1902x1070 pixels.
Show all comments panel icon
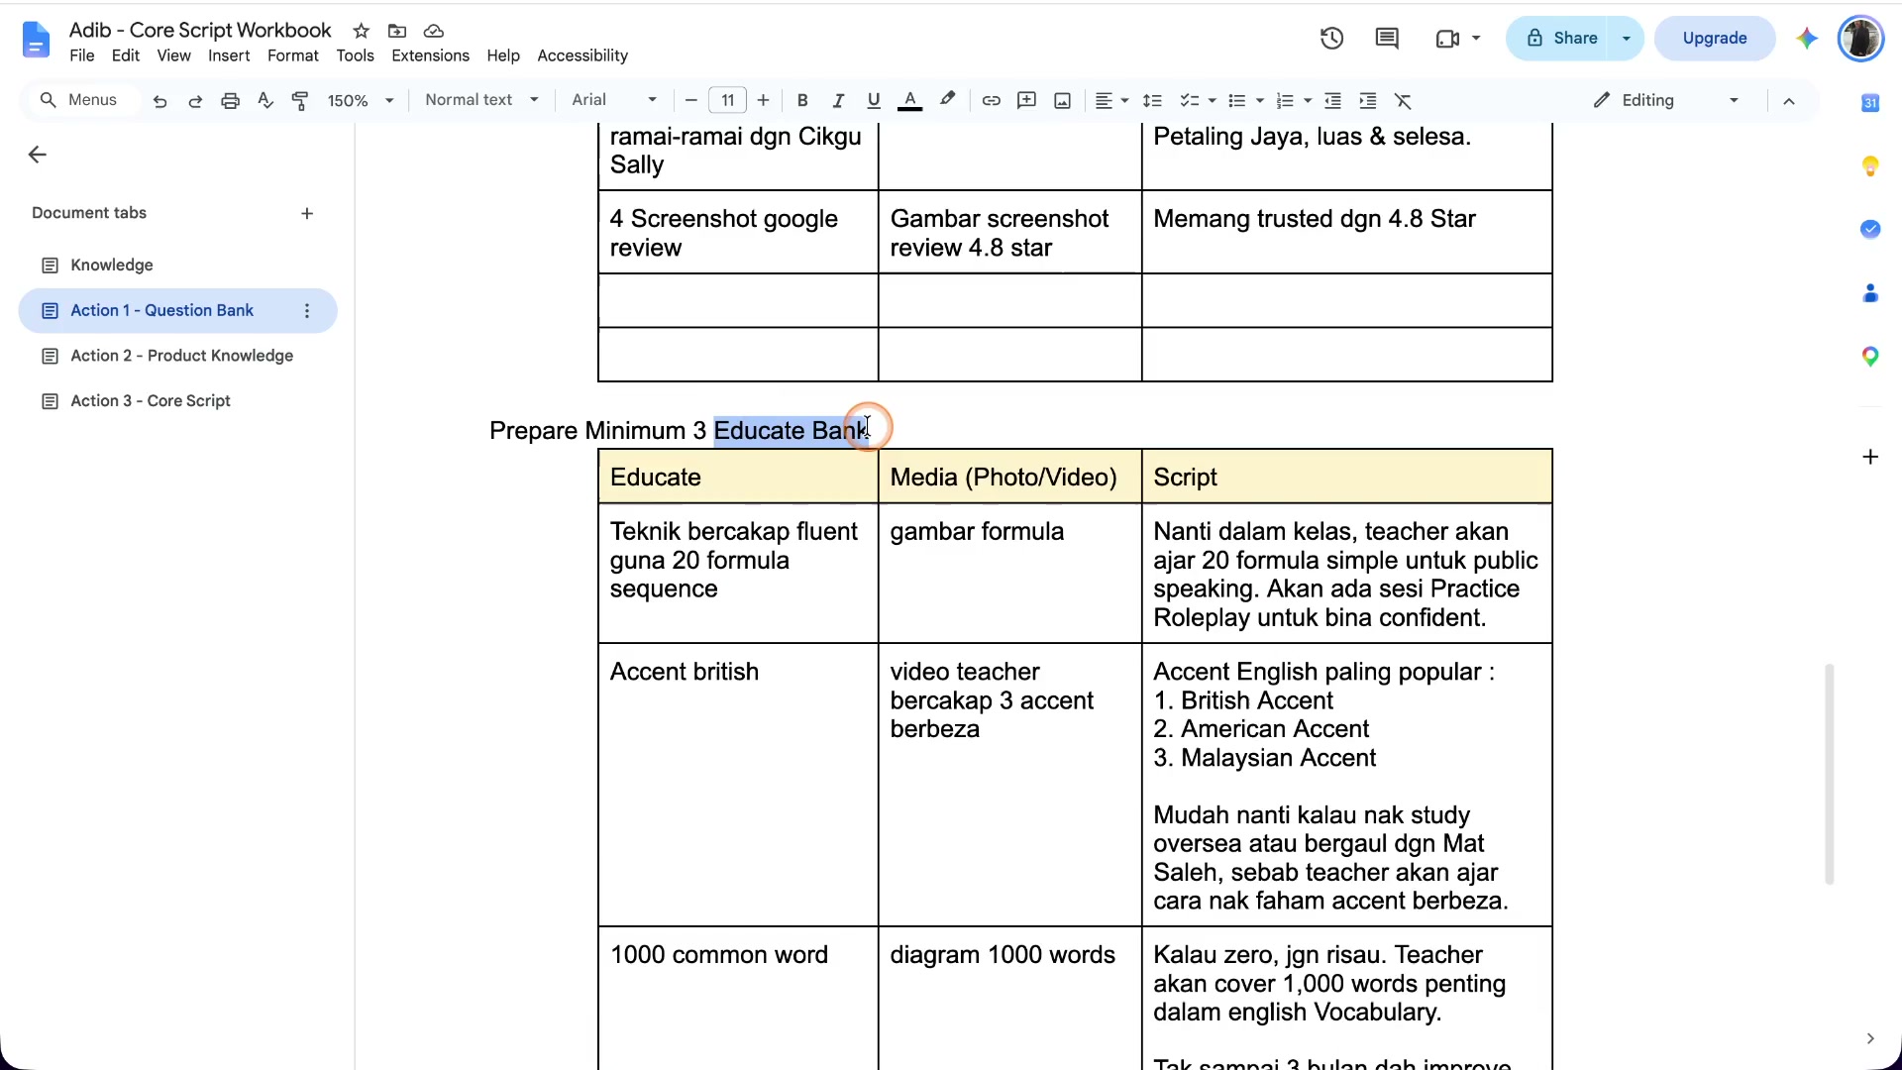click(x=1387, y=39)
